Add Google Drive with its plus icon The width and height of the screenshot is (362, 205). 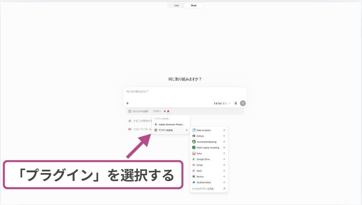point(224,159)
